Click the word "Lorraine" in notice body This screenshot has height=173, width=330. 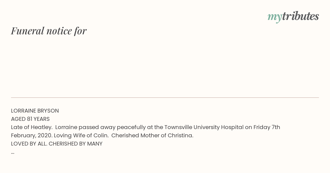(66, 127)
